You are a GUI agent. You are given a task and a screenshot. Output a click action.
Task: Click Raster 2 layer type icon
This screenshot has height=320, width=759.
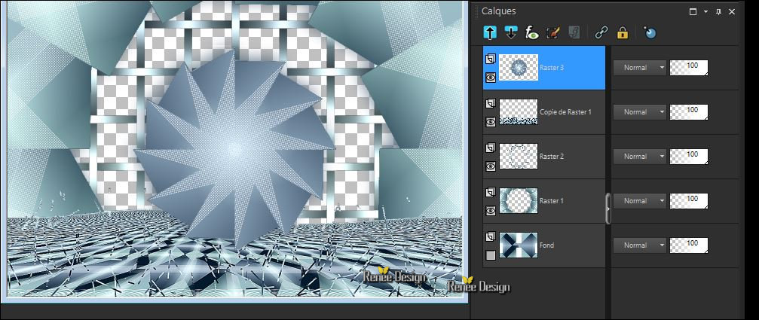pos(491,148)
